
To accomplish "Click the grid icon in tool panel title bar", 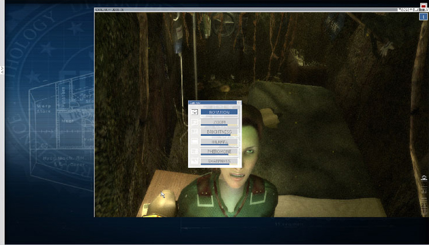I will tap(239, 102).
